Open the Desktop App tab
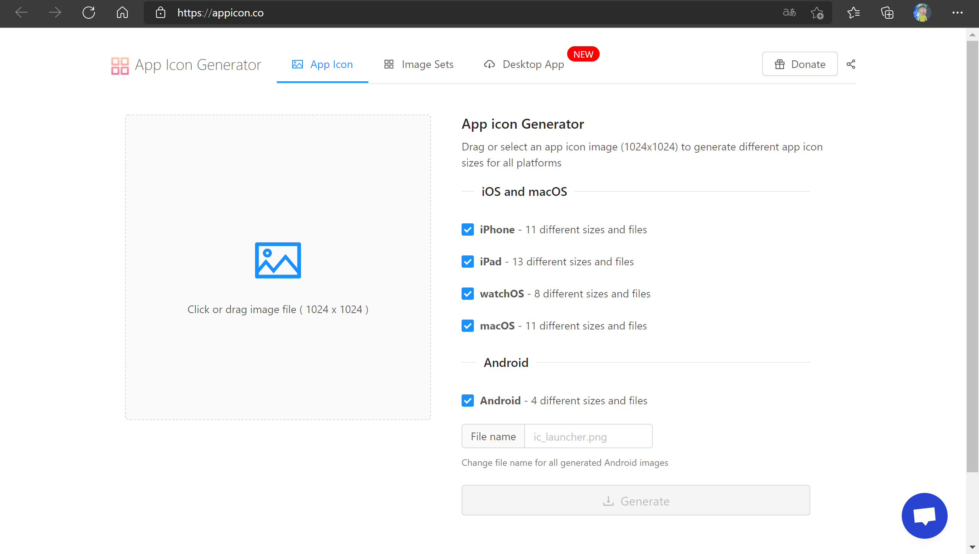Viewport: 979px width, 554px height. point(524,65)
